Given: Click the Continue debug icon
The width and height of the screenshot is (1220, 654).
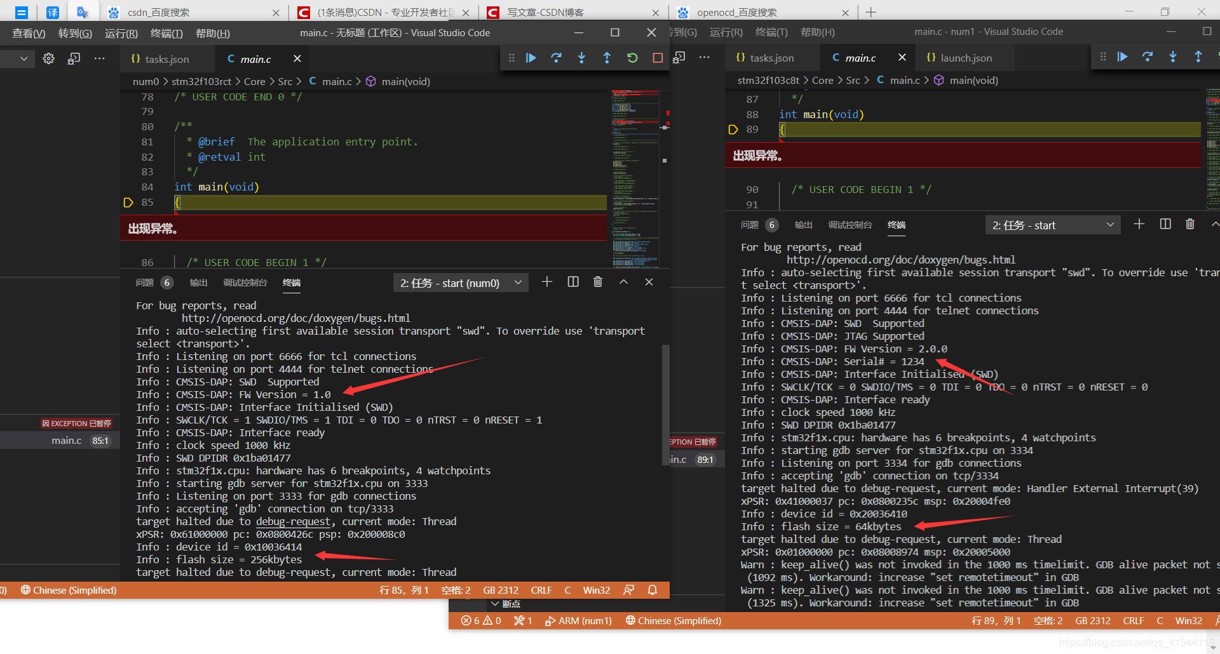Looking at the screenshot, I should click(x=531, y=58).
